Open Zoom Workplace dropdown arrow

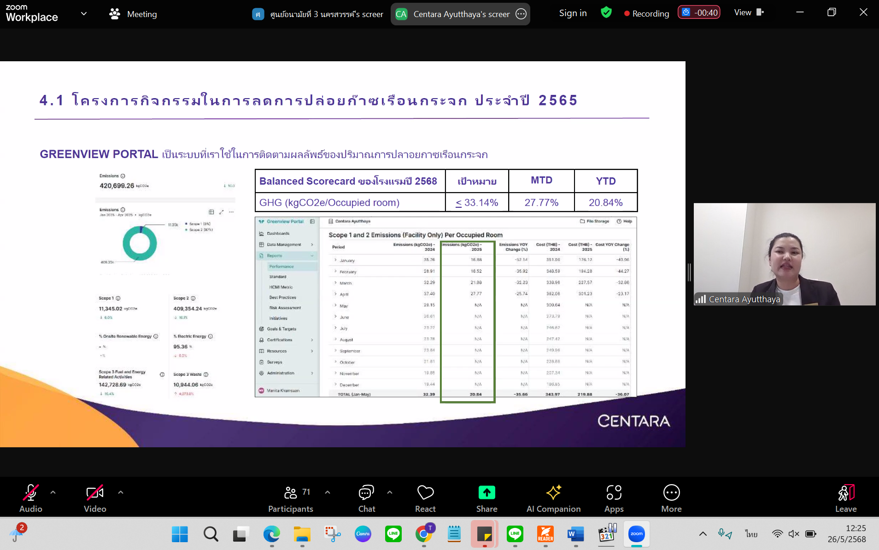click(x=84, y=14)
